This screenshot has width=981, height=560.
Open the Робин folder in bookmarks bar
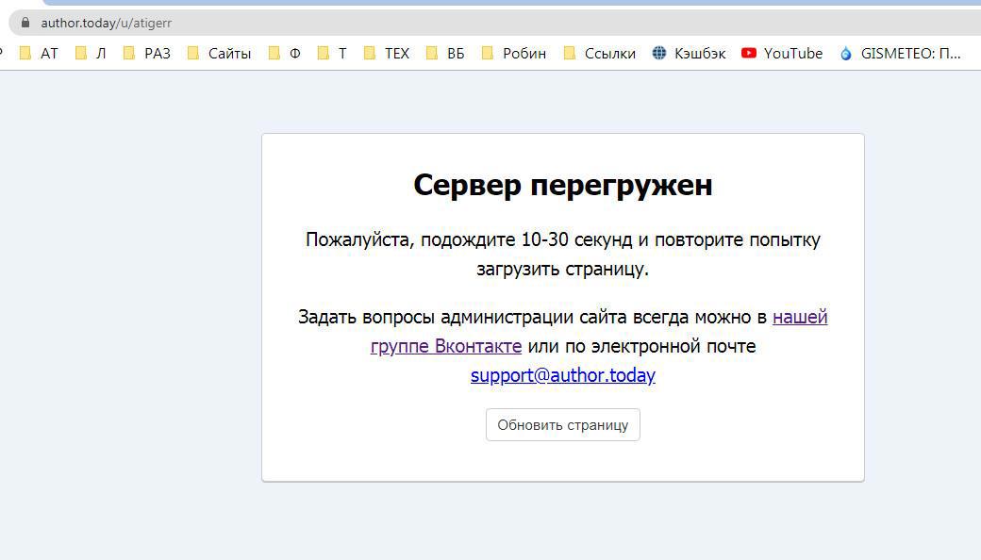tap(514, 54)
